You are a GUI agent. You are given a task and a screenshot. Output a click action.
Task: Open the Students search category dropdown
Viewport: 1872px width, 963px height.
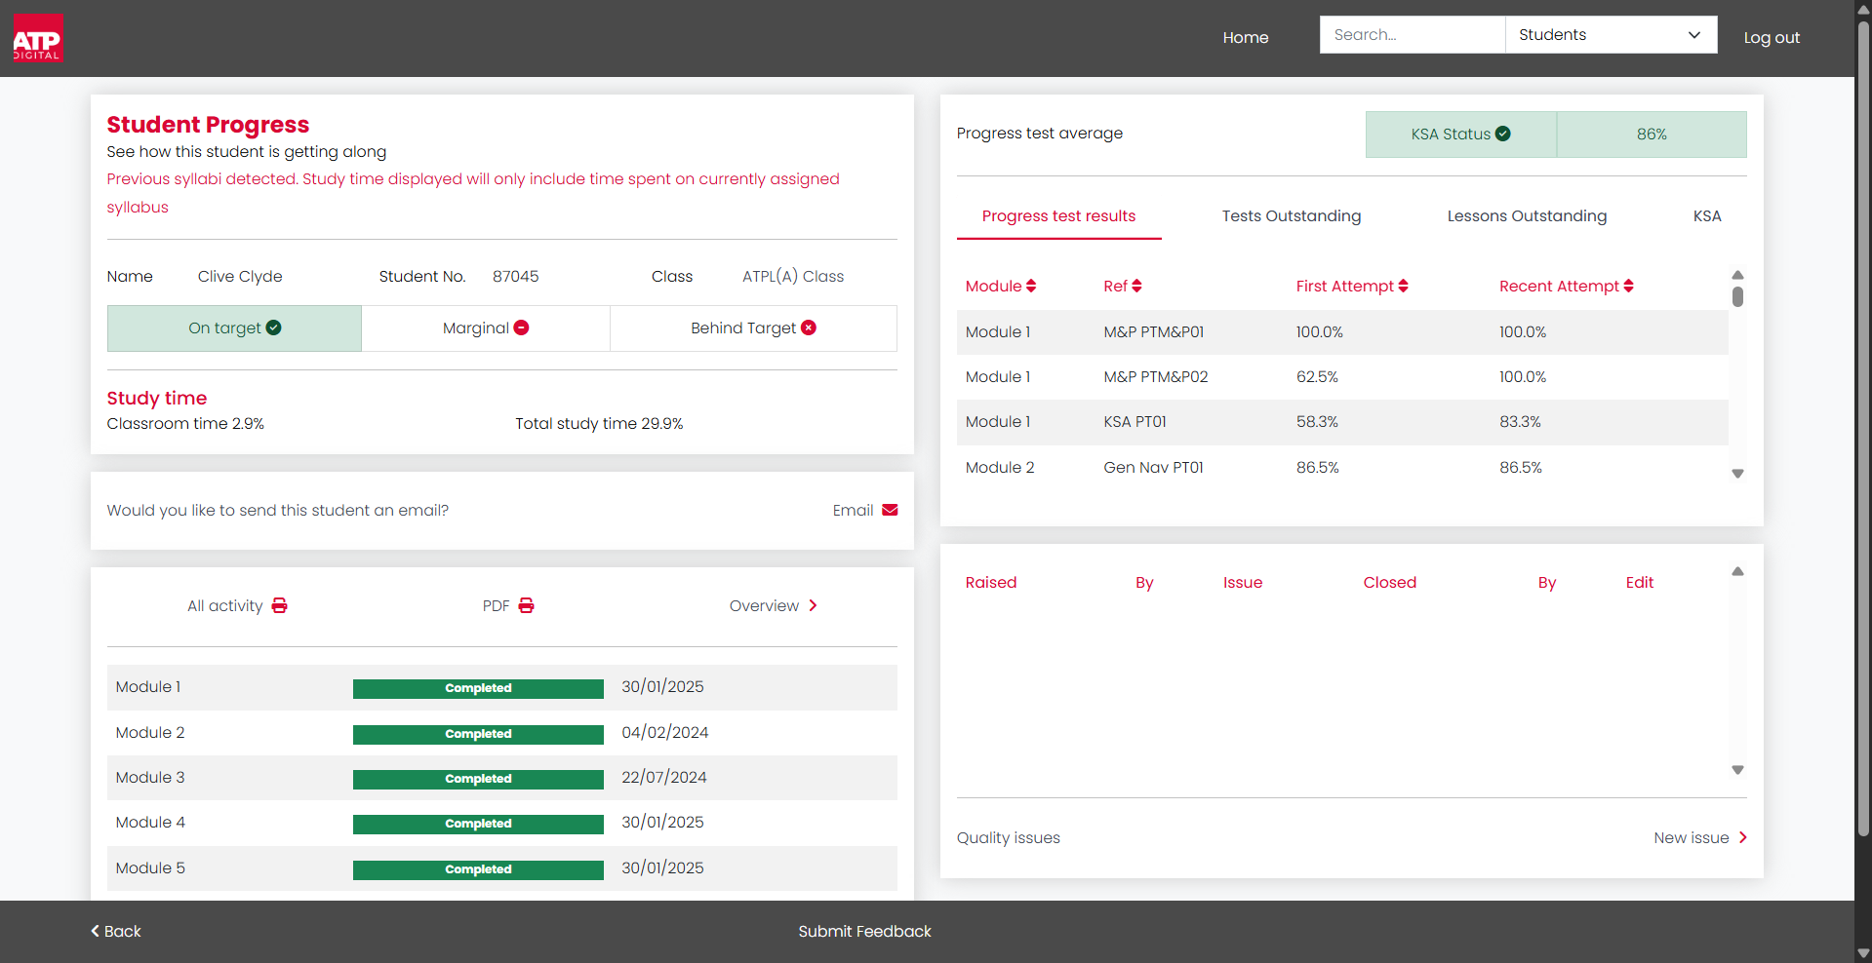[x=1611, y=35]
